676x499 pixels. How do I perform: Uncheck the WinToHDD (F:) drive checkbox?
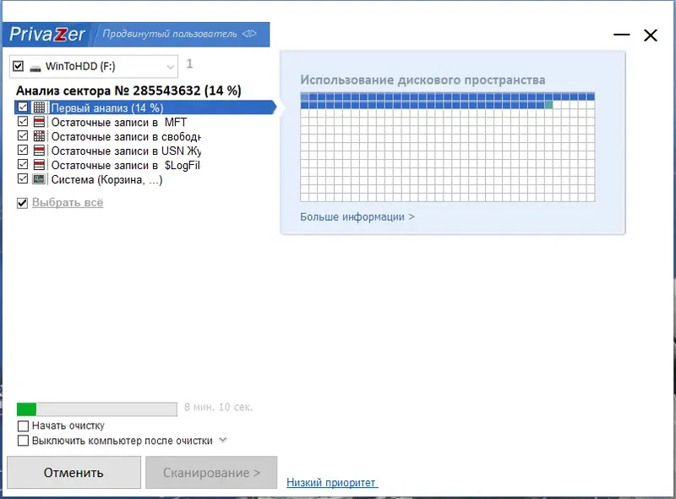point(18,66)
